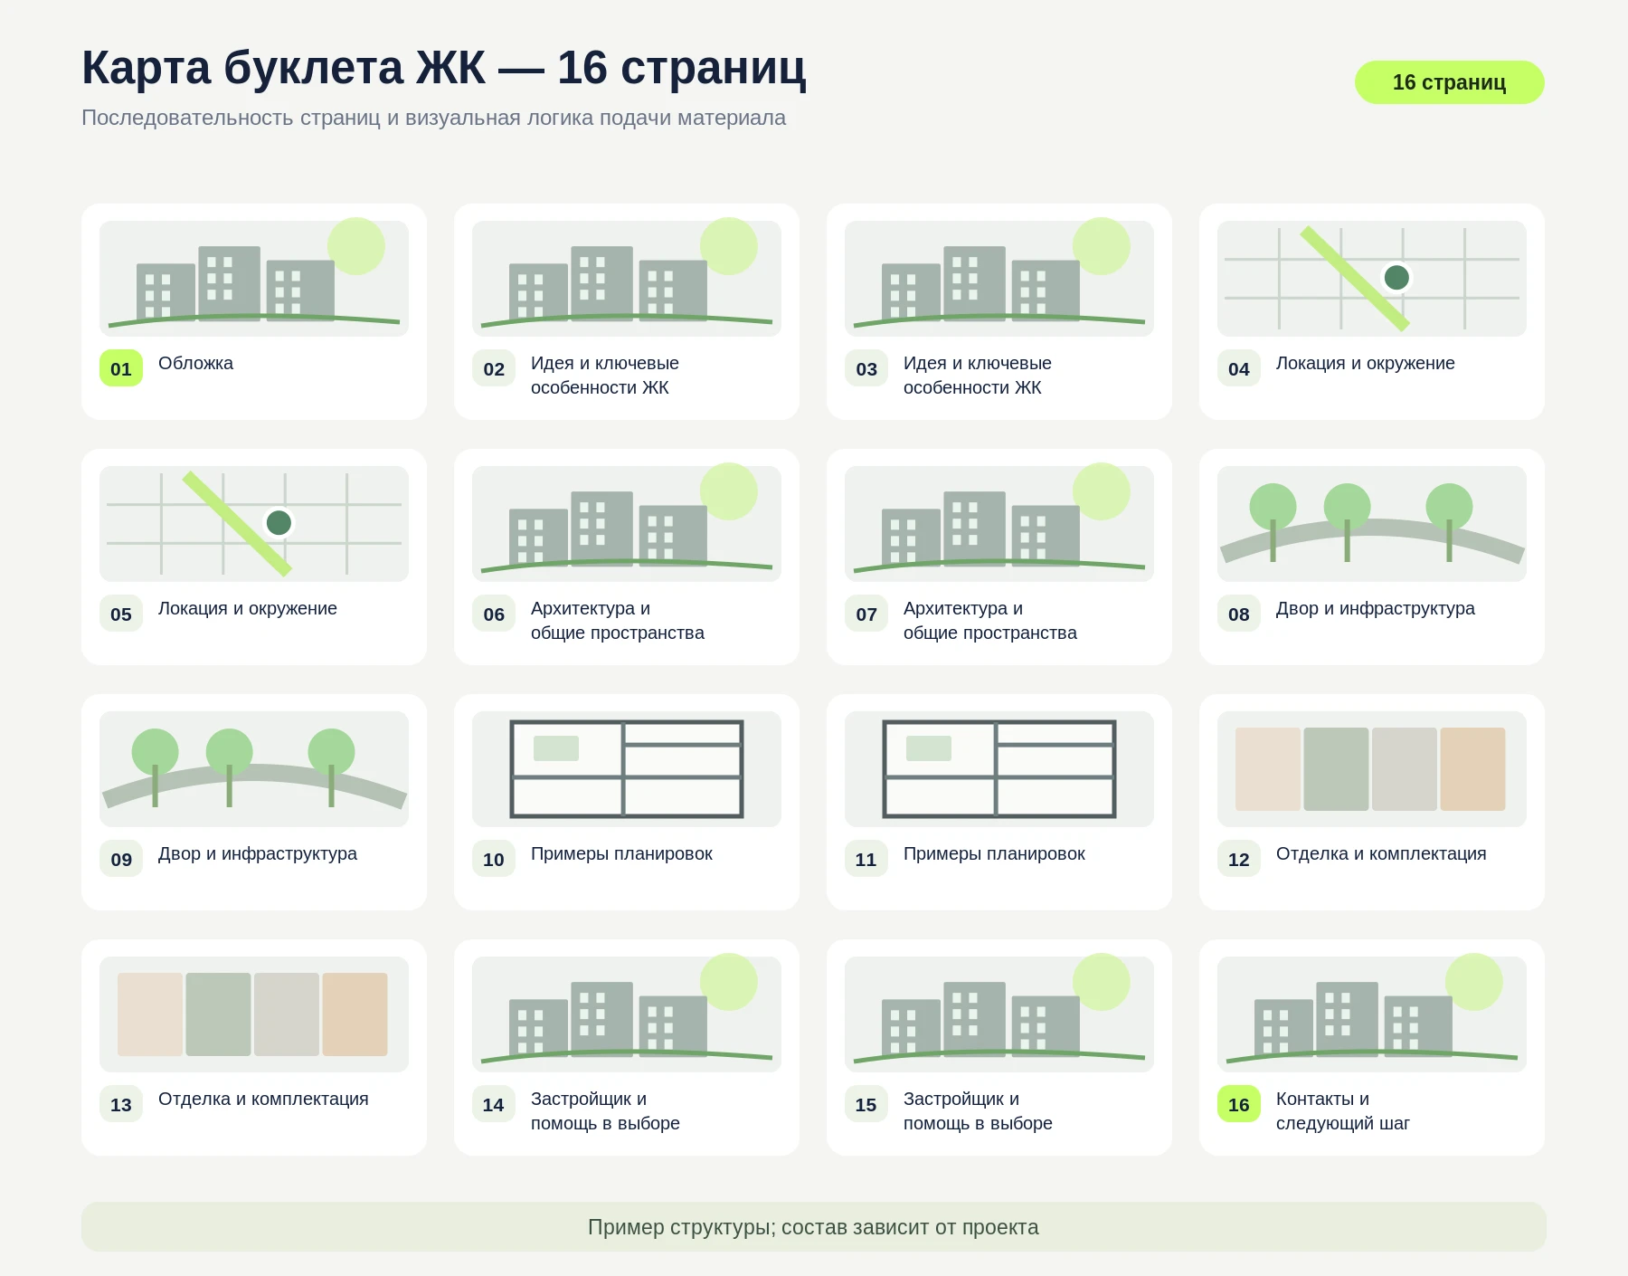
Task: Open the map thumbnail on page 05
Action: (254, 523)
